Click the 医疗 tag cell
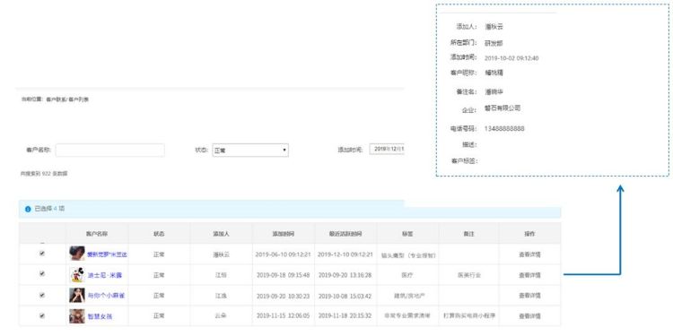 coord(407,275)
